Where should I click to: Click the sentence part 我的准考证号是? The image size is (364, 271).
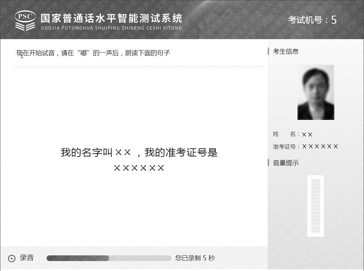(181, 153)
